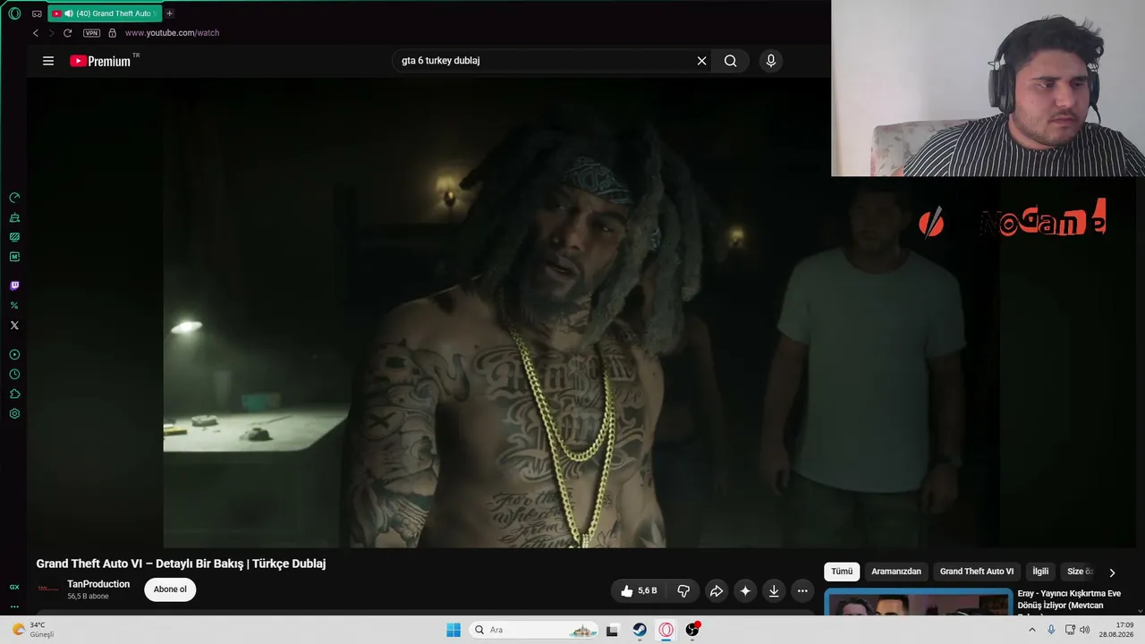Open Task View on the taskbar
Image resolution: width=1145 pixels, height=644 pixels.
[612, 630]
